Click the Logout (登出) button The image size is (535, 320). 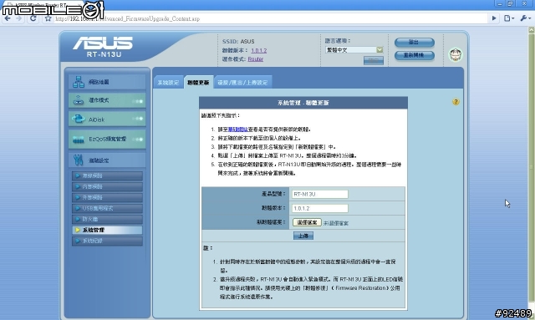[x=415, y=43]
